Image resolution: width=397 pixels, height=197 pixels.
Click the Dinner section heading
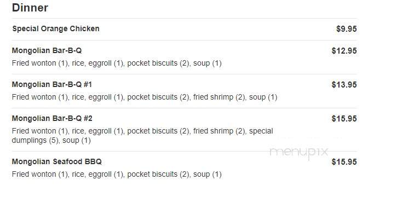tap(30, 8)
